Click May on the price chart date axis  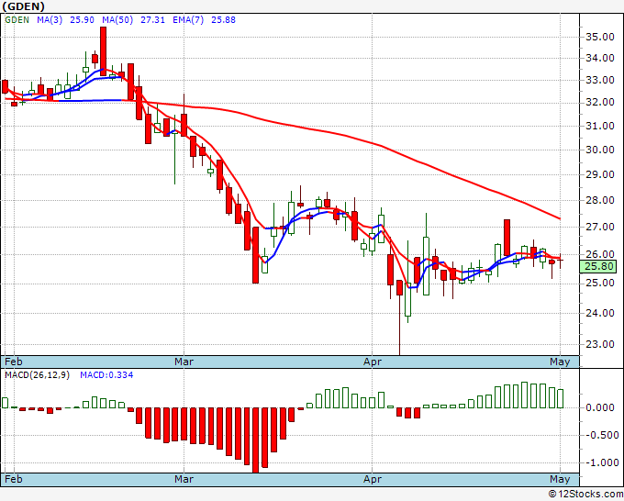pos(560,362)
